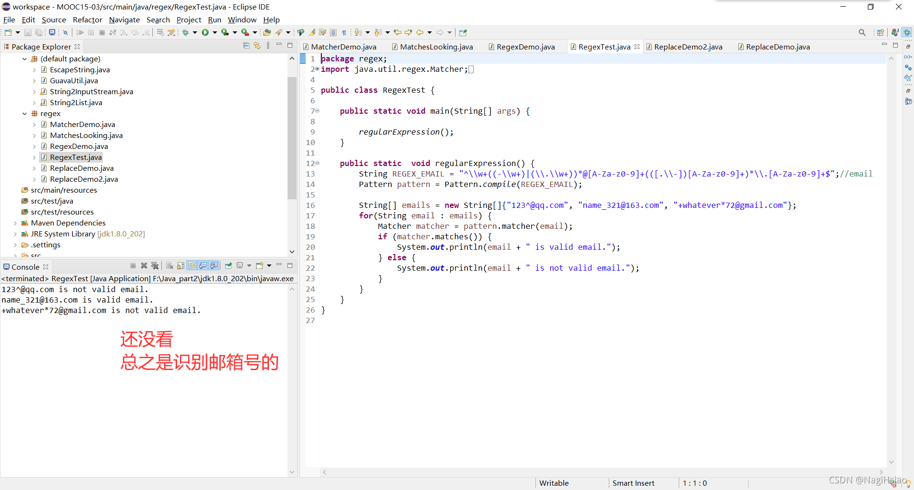Click Writable in status bar

(554, 483)
